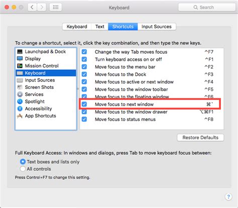The image size is (238, 208).
Task: Select All controls radio button
Action: (x=23, y=169)
